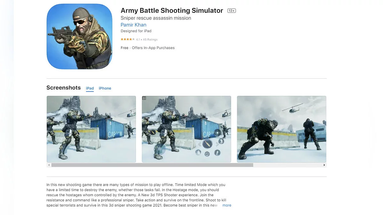Click the star rating row

pos(139,39)
